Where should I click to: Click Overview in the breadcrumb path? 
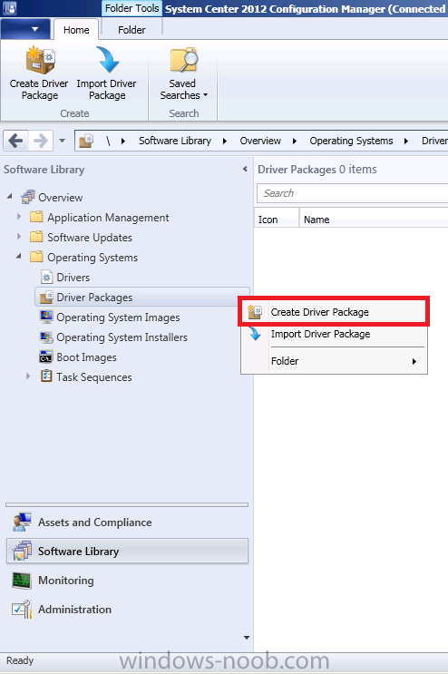pos(260,141)
